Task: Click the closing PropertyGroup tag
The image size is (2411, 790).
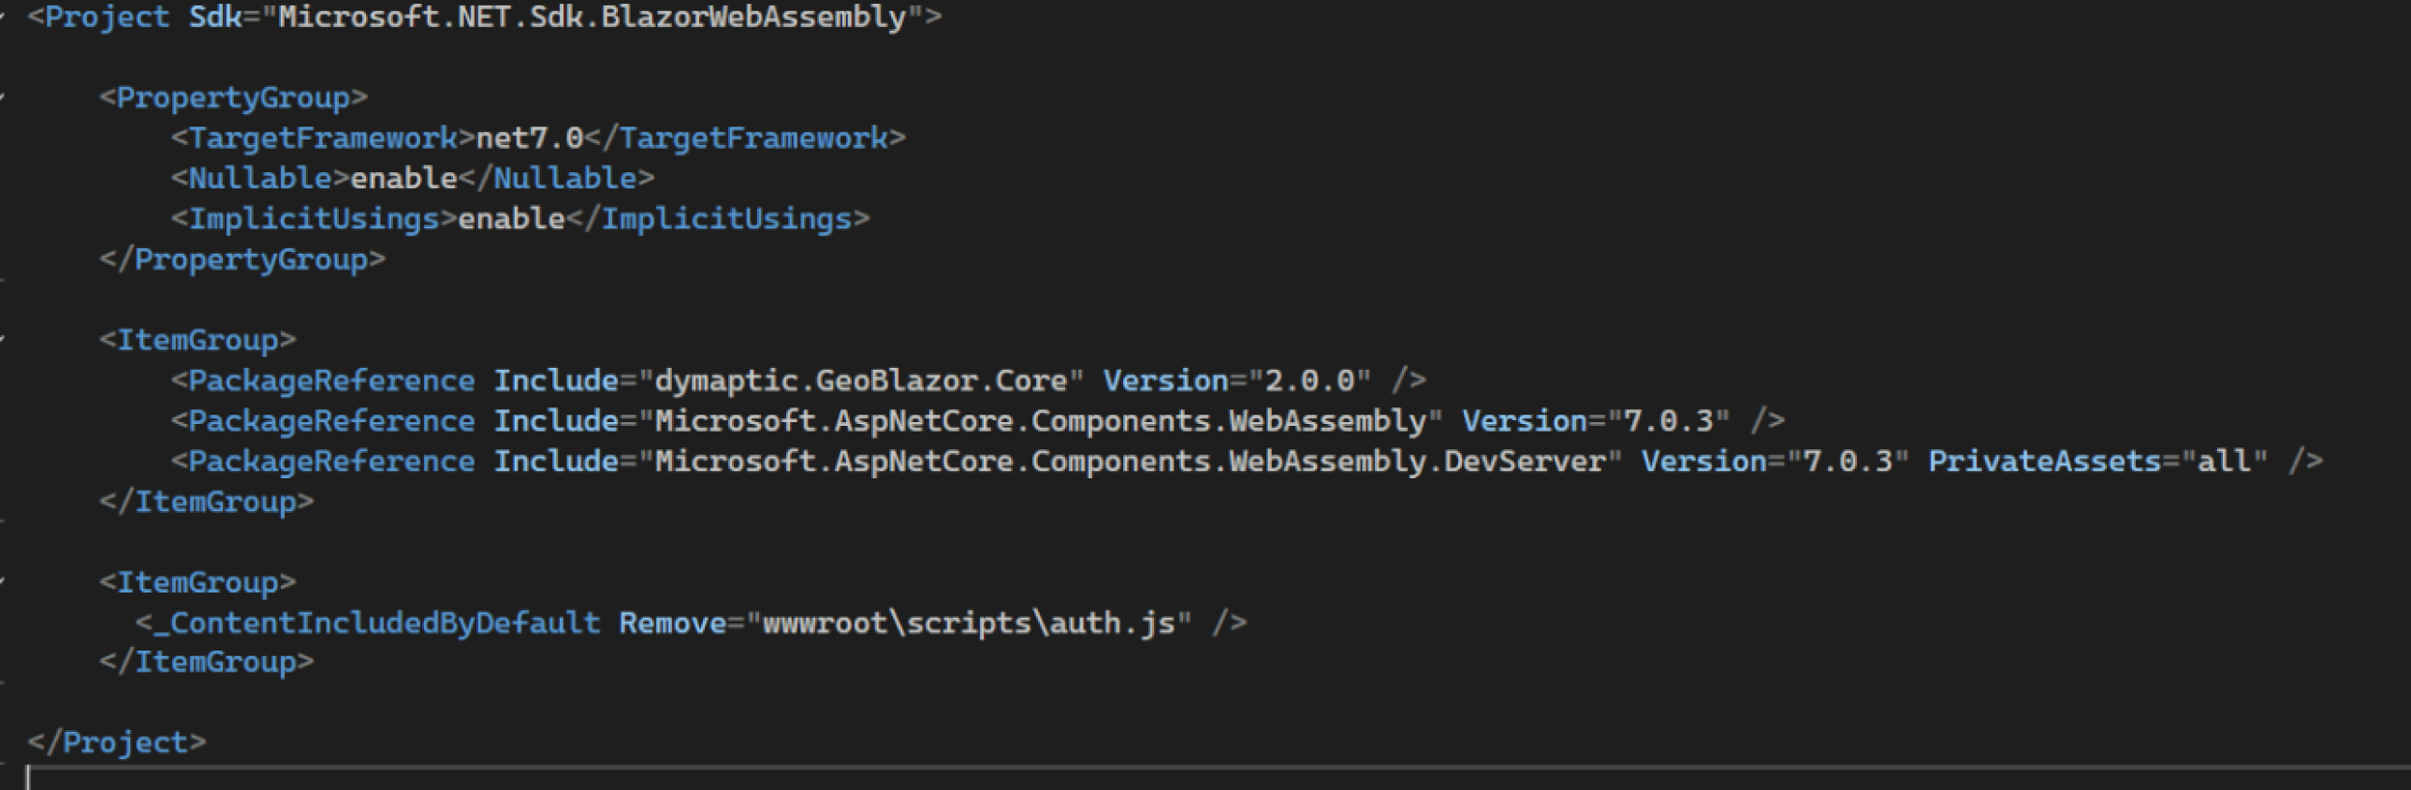Action: [x=242, y=259]
